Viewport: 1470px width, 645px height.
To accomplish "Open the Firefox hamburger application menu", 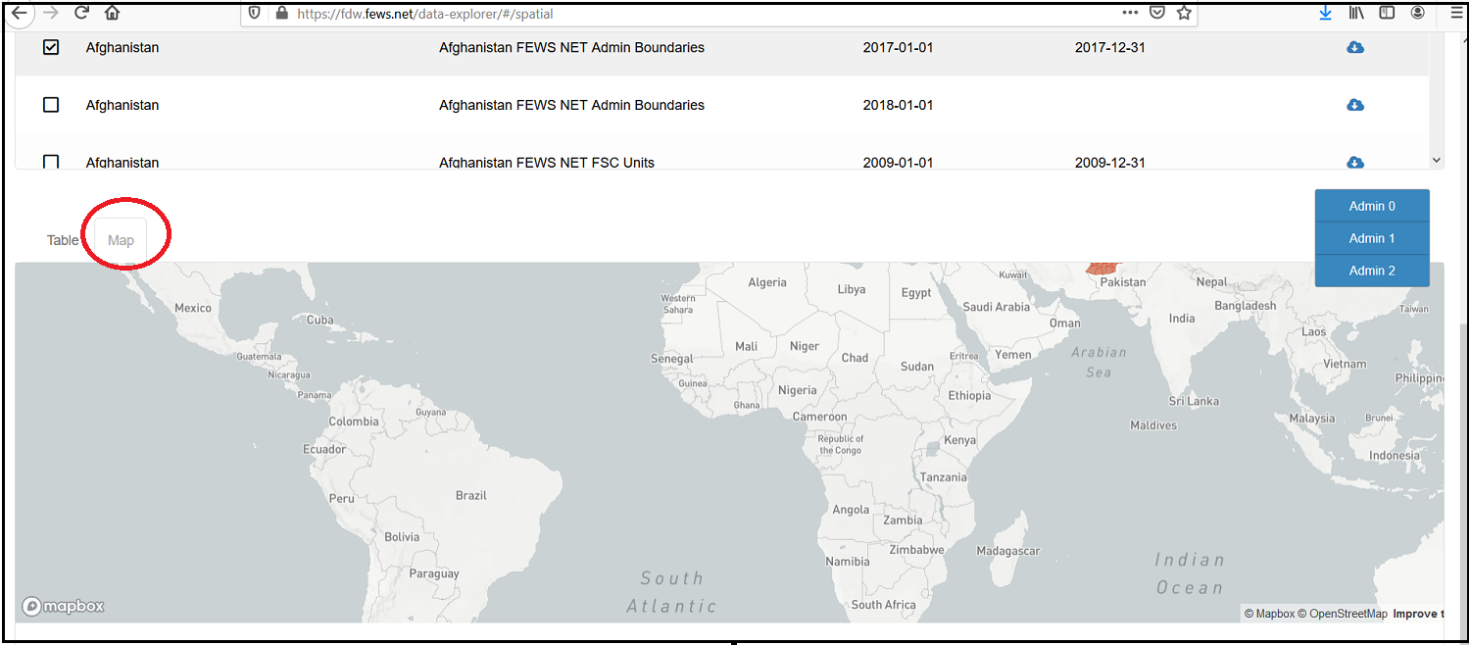I will [1456, 13].
